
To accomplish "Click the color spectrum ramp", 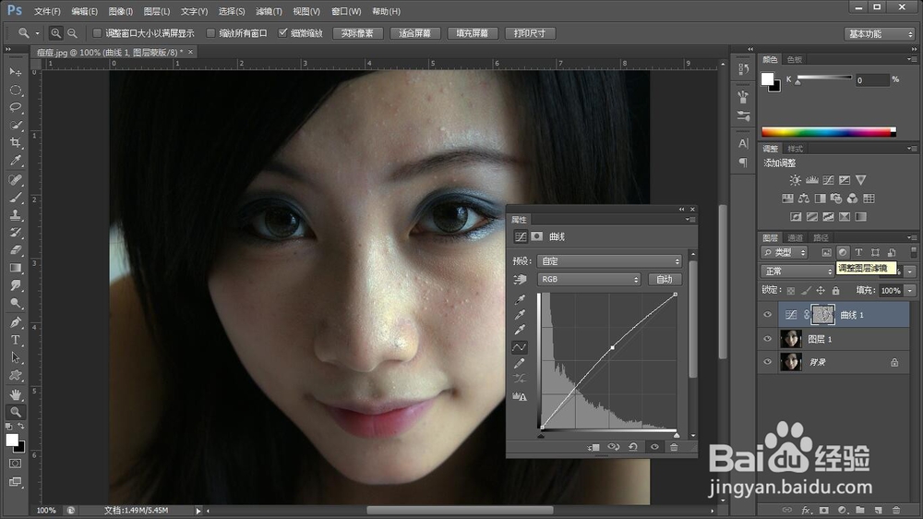I will (828, 132).
